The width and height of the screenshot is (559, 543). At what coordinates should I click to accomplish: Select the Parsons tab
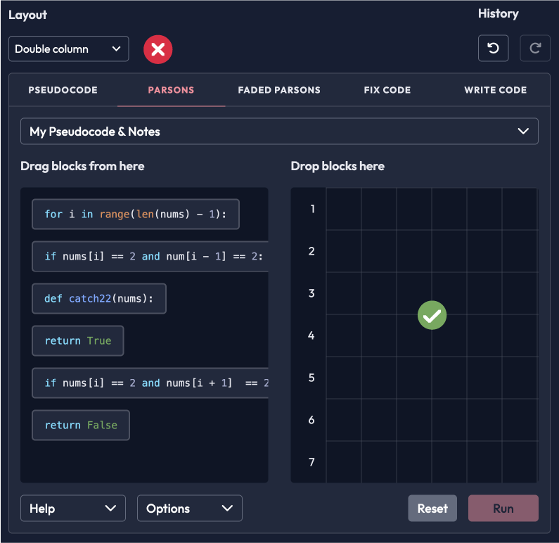tap(171, 90)
